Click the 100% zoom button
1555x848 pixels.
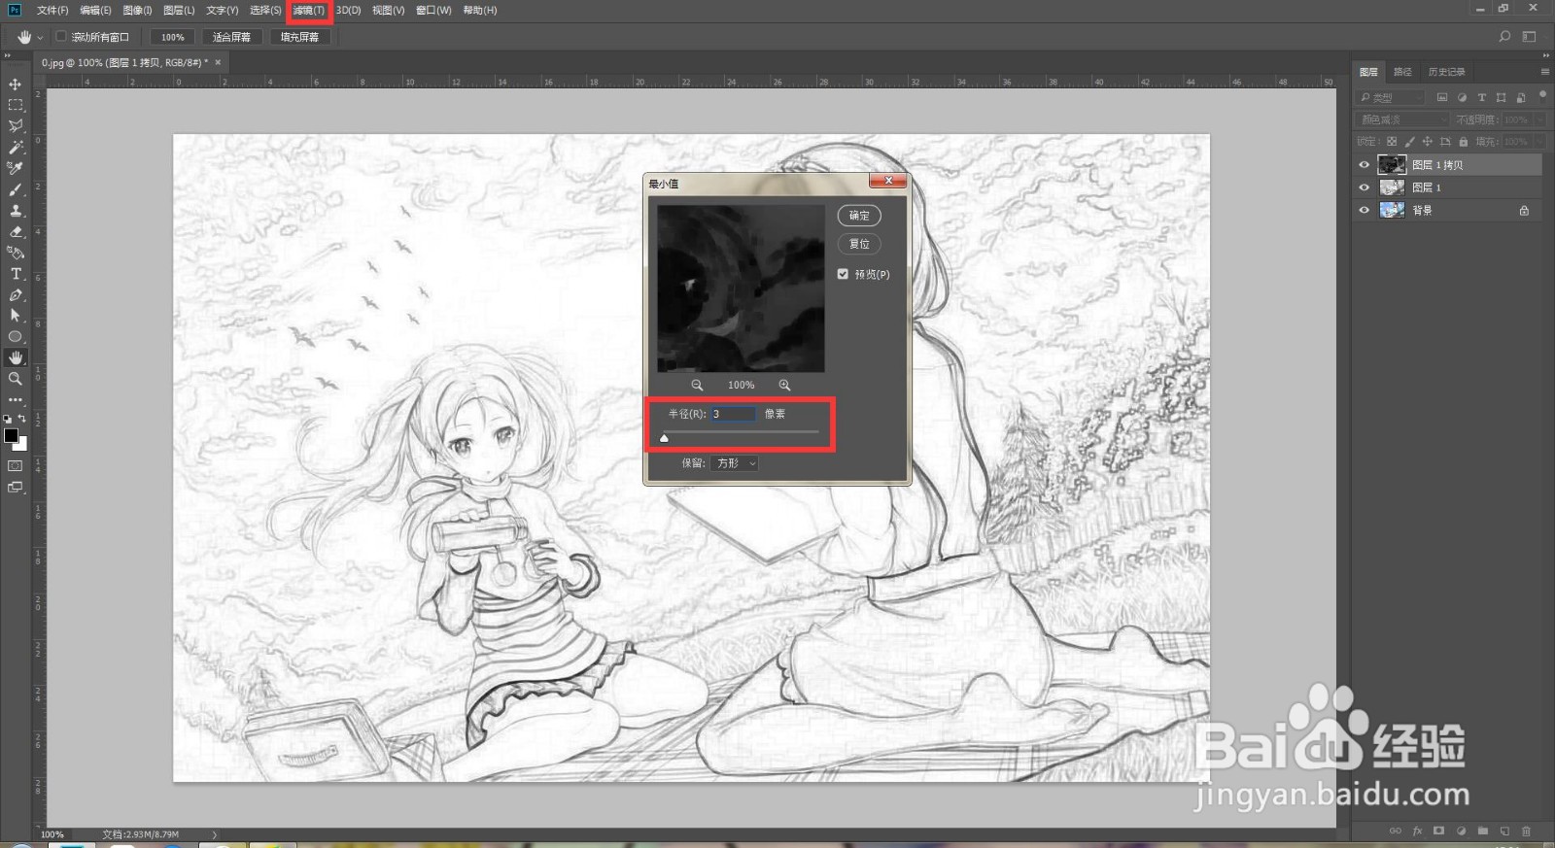(173, 37)
